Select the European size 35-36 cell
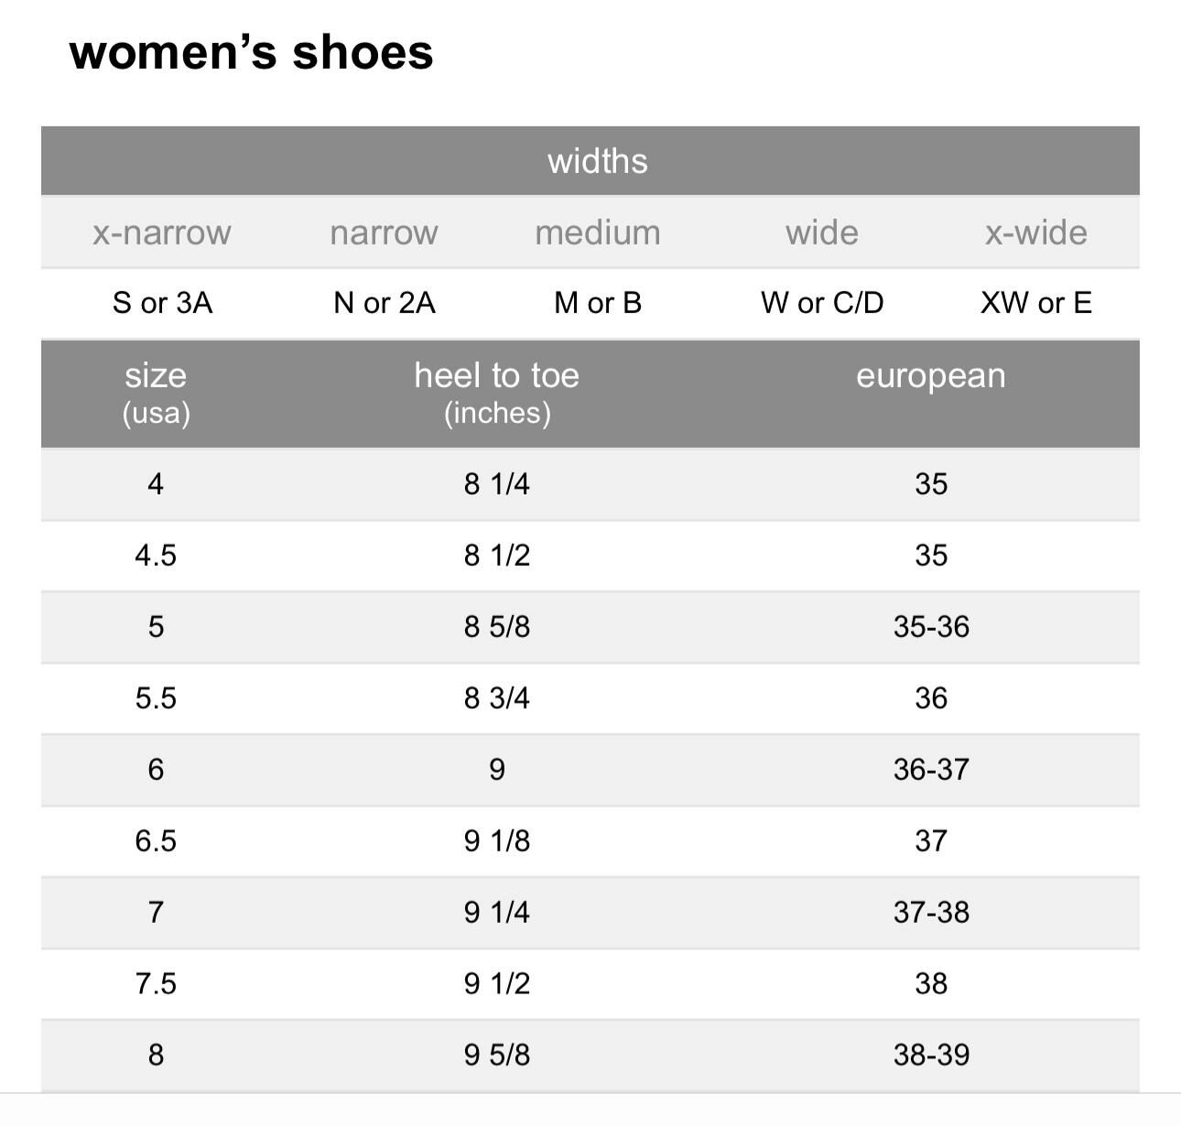Image resolution: width=1181 pixels, height=1126 pixels. coord(930,627)
